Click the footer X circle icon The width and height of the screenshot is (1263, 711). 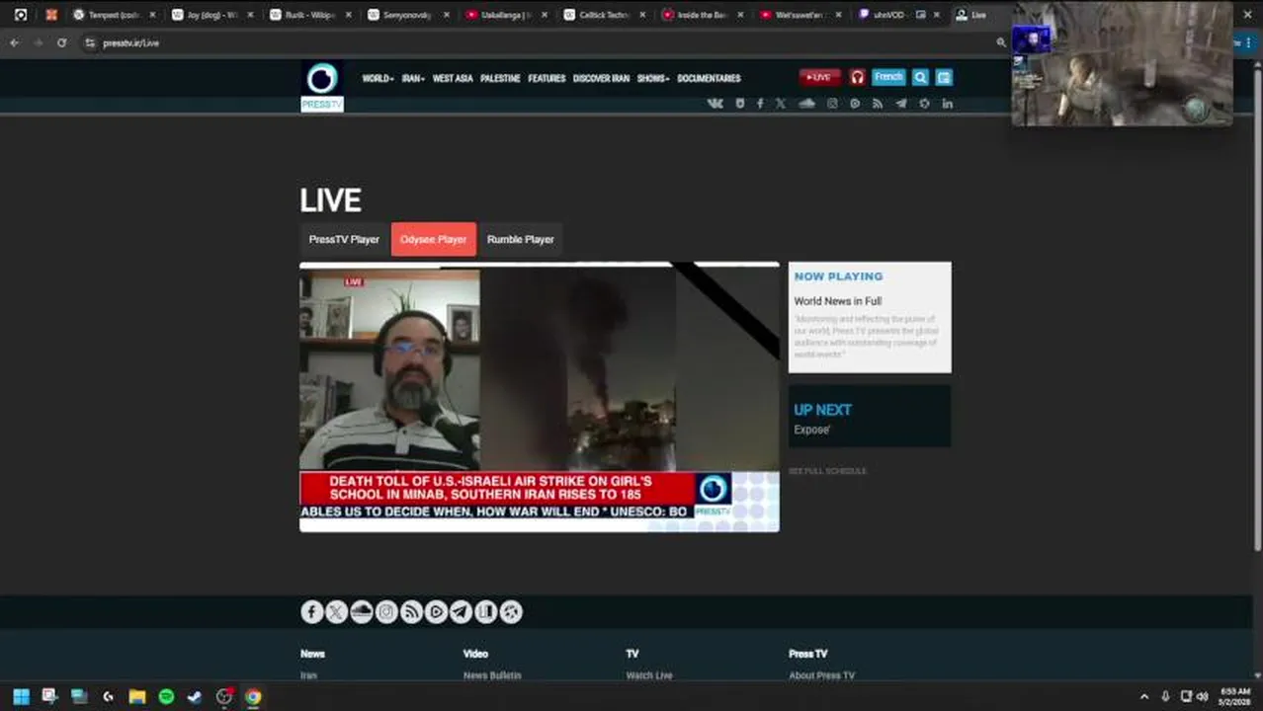pyautogui.click(x=337, y=612)
